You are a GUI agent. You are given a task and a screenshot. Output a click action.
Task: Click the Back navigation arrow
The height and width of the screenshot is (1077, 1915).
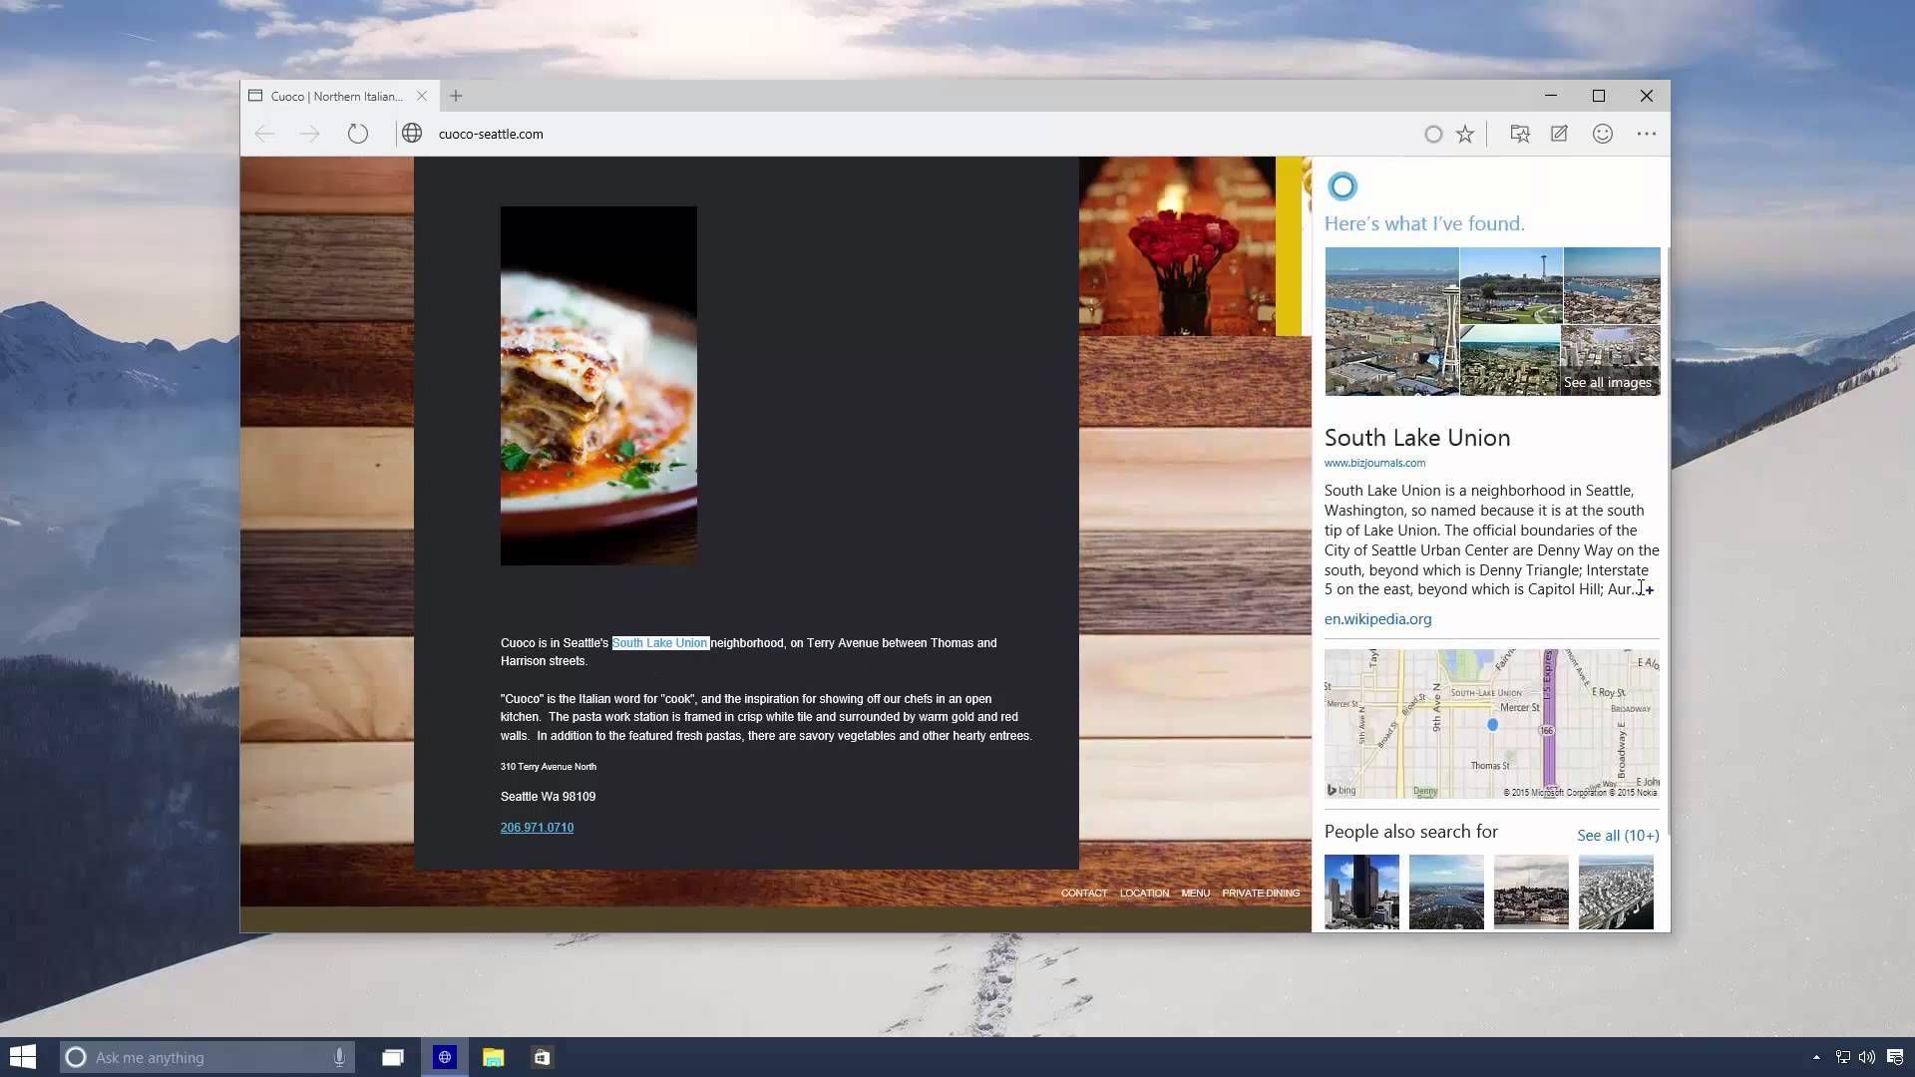tap(264, 134)
